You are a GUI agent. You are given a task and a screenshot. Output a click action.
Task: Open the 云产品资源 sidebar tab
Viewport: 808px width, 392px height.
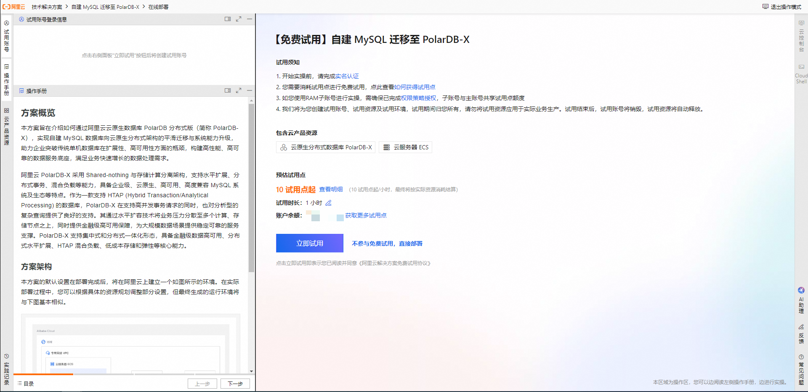click(6, 127)
